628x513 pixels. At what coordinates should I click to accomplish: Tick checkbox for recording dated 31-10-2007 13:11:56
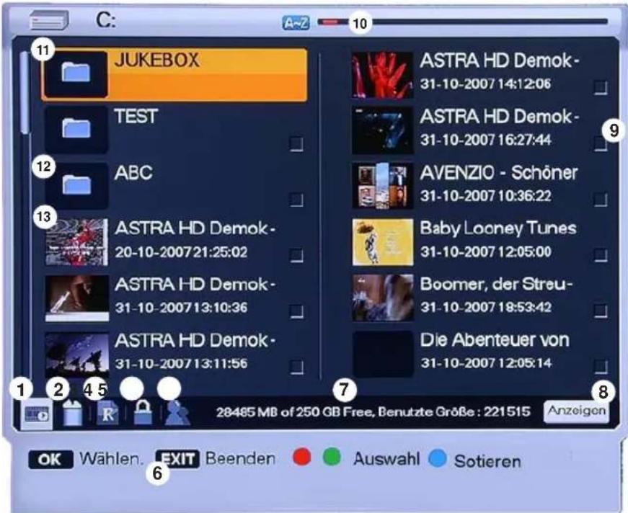[x=296, y=367]
